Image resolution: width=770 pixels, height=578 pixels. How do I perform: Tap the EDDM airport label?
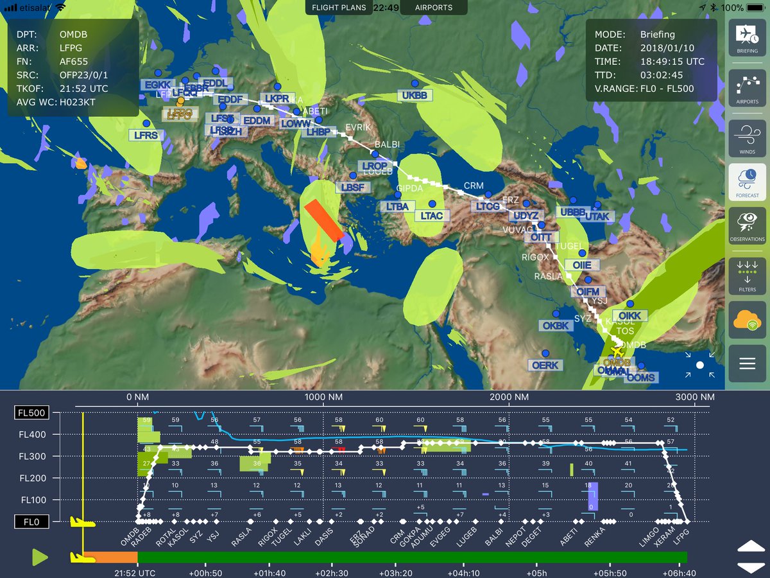(x=257, y=120)
